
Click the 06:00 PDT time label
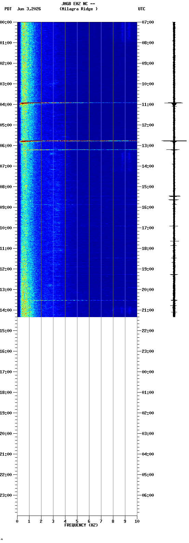click(6, 146)
